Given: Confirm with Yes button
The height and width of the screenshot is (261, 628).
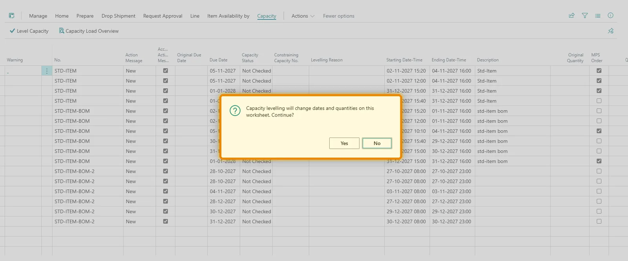Looking at the screenshot, I should coord(344,143).
